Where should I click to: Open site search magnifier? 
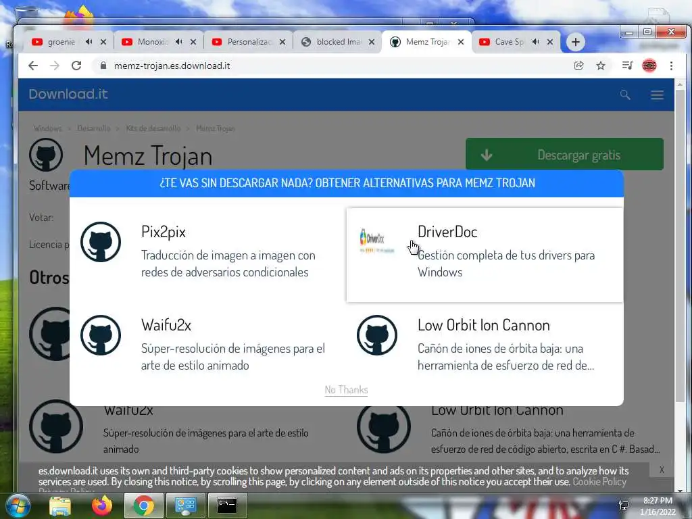(x=625, y=95)
